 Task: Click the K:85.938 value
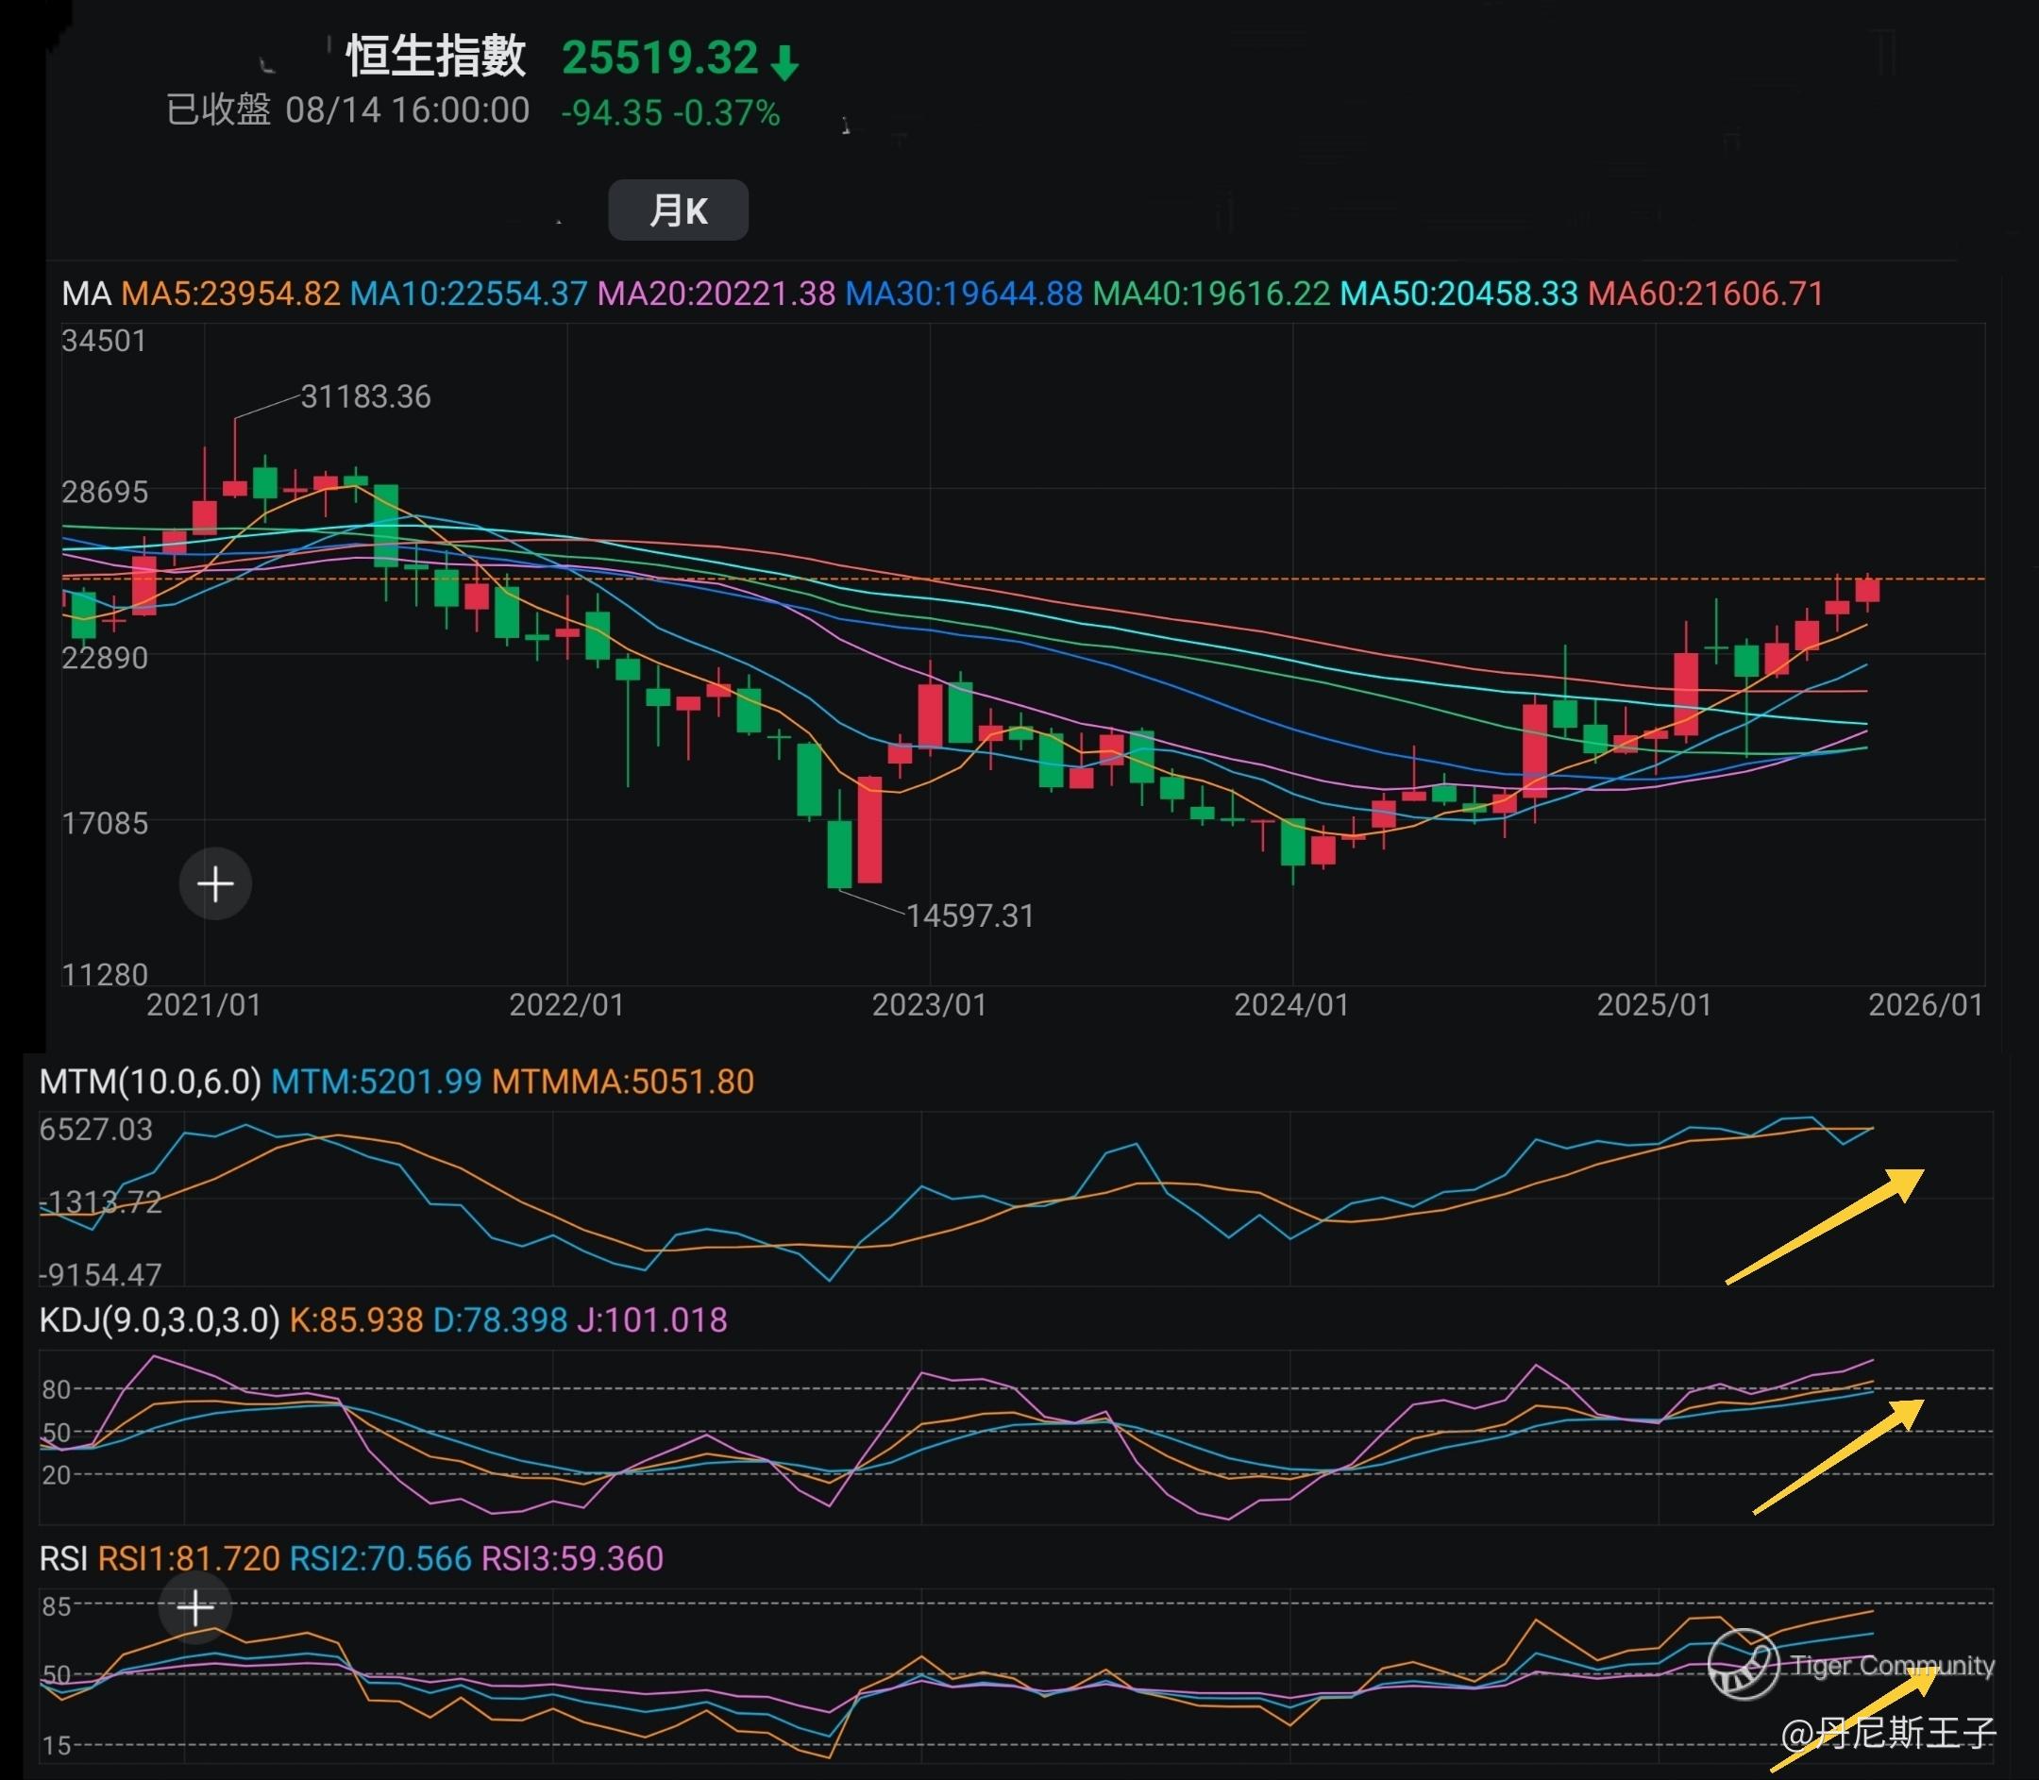[356, 1320]
